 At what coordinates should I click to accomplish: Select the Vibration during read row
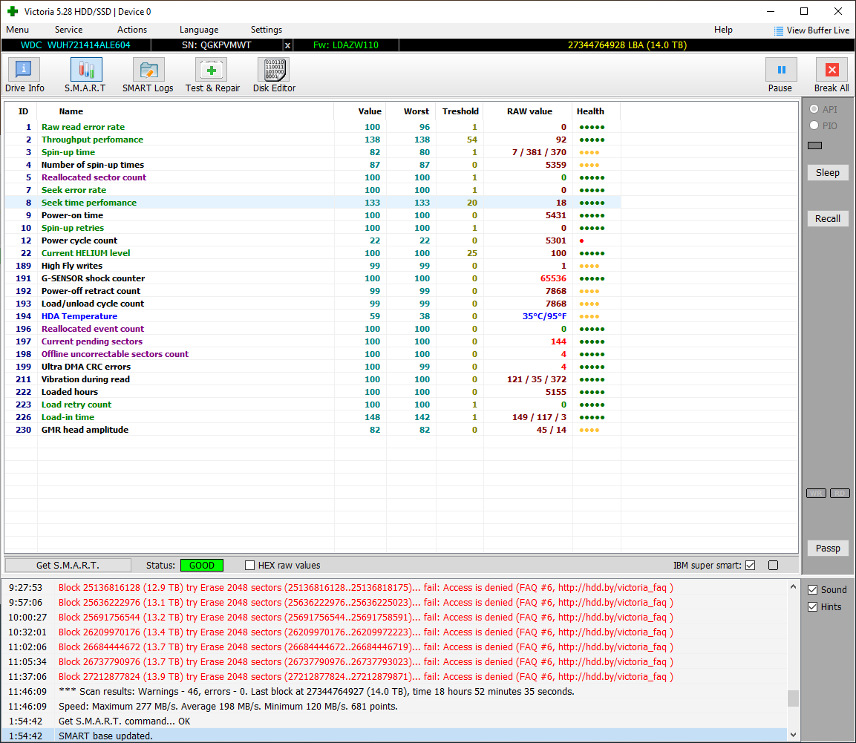pos(313,379)
